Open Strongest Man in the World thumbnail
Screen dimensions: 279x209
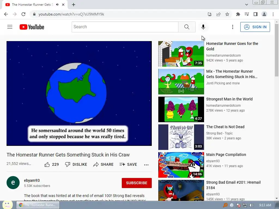(181, 109)
